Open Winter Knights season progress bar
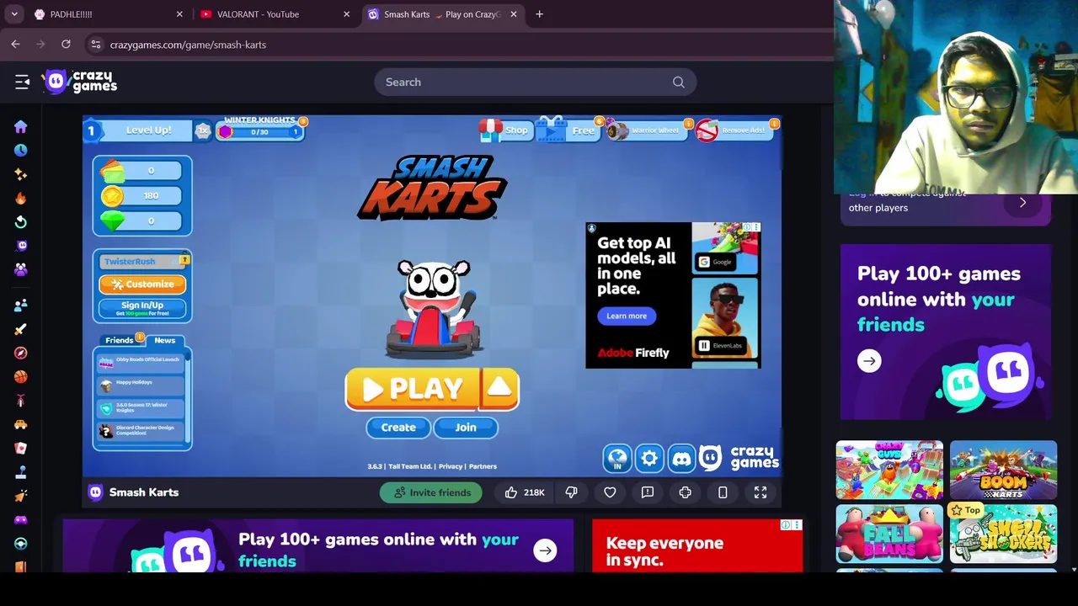 click(x=260, y=132)
